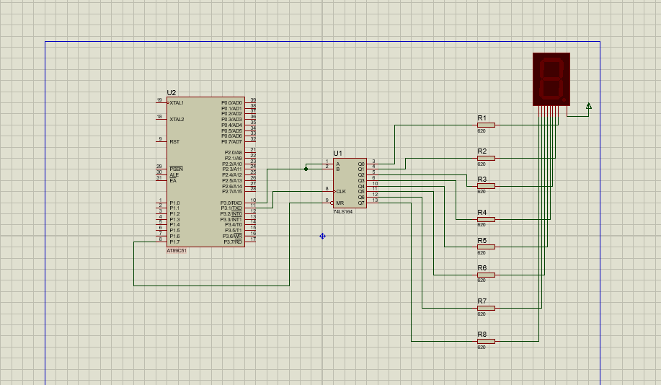The height and width of the screenshot is (385, 661).
Task: Click the "R8" resistor reference label
Action: click(482, 334)
